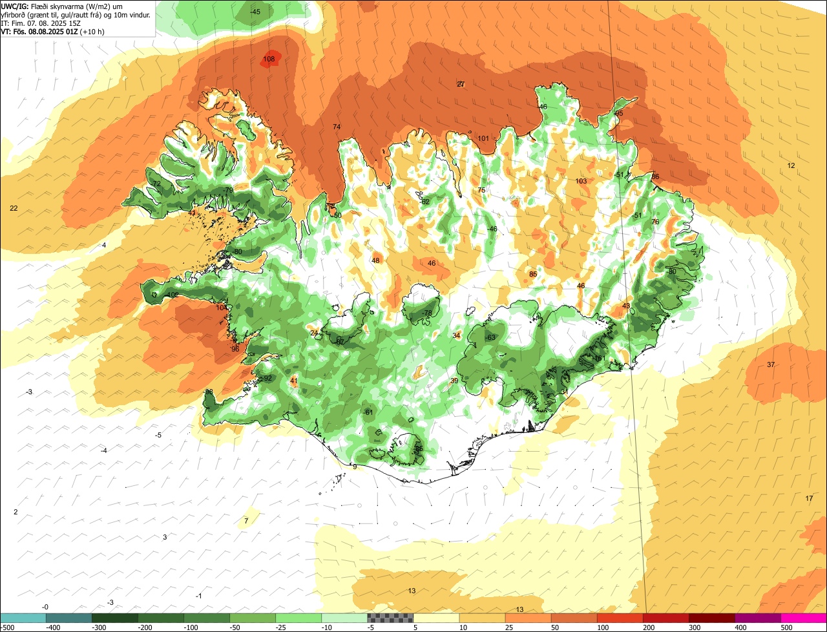
Task: Click the map value -61 in south Iceland
Action: pos(368,412)
